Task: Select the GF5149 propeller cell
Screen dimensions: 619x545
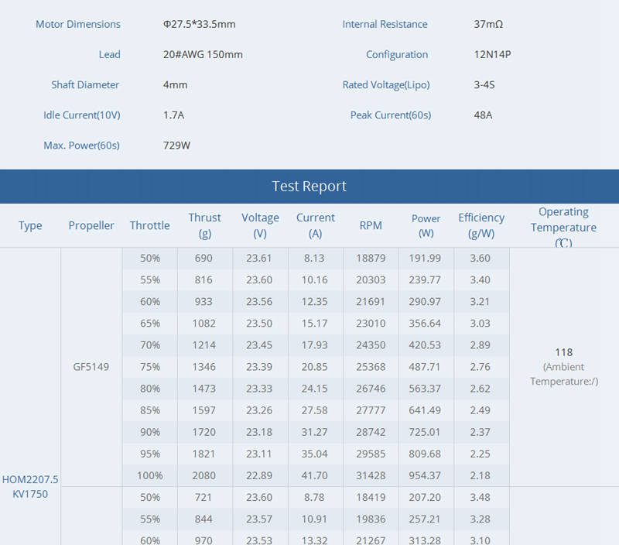Action: point(91,367)
